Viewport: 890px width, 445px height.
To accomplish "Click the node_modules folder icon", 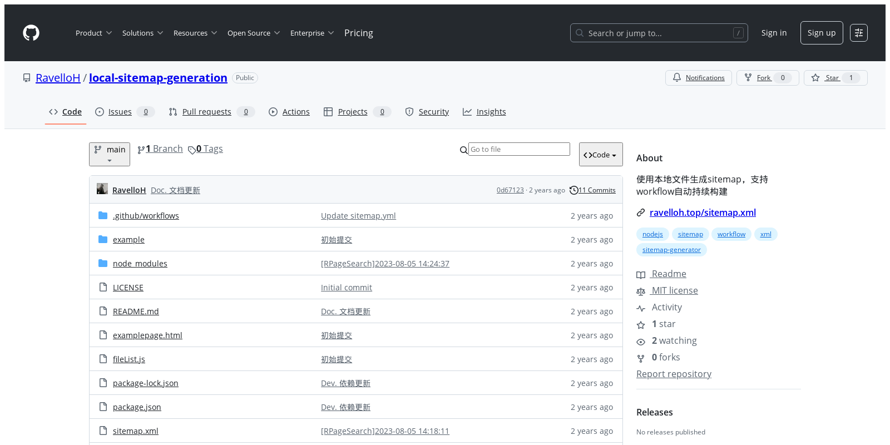I will pos(103,263).
